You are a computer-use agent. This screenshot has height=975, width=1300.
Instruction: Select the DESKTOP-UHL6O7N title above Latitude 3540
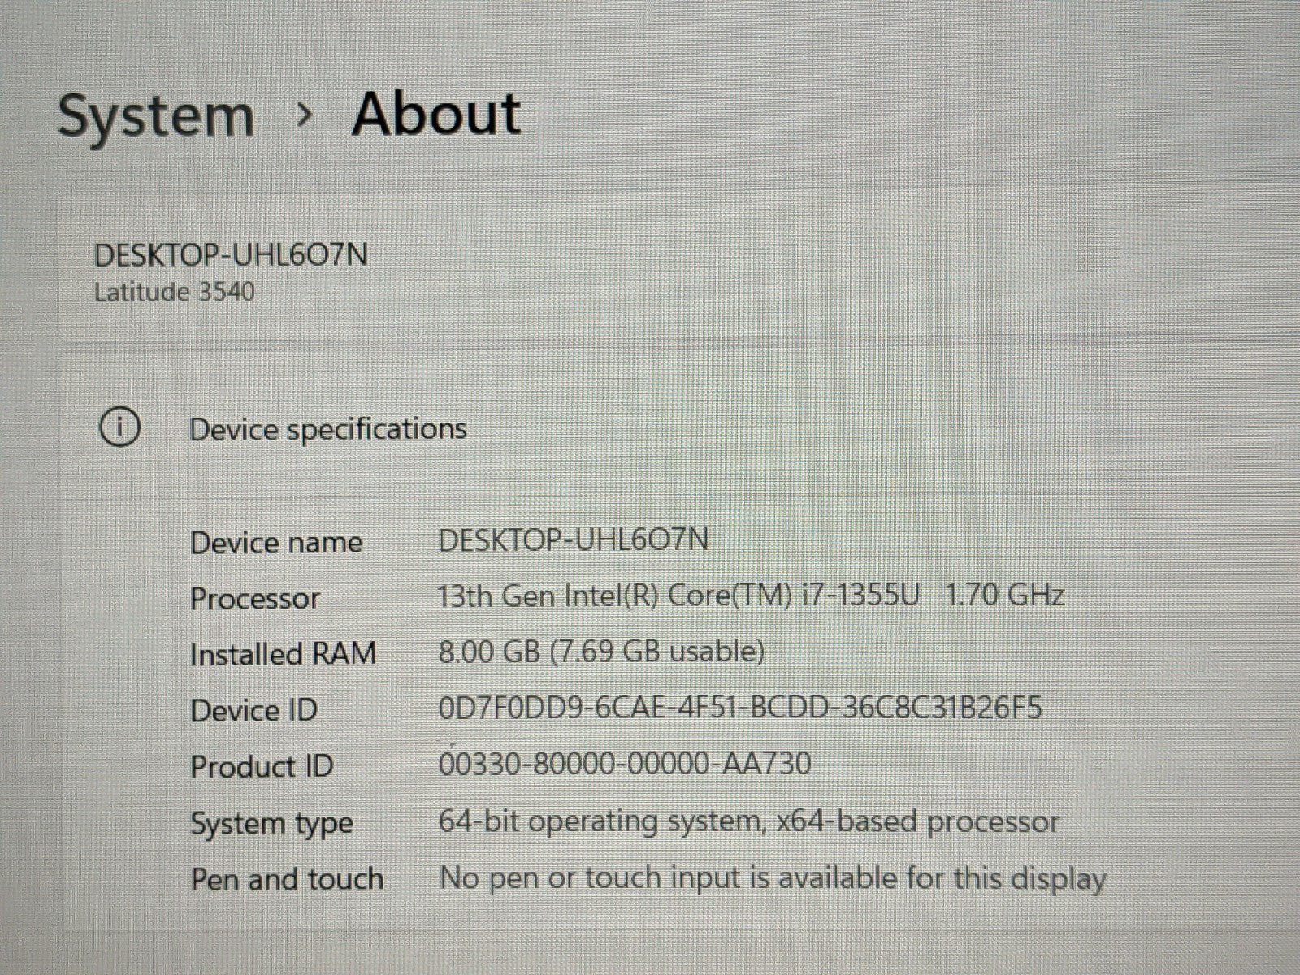coord(231,255)
